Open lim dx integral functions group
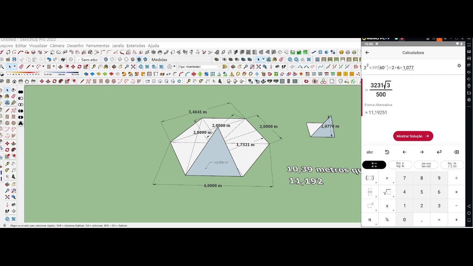The height and width of the screenshot is (266, 473). [x=452, y=165]
